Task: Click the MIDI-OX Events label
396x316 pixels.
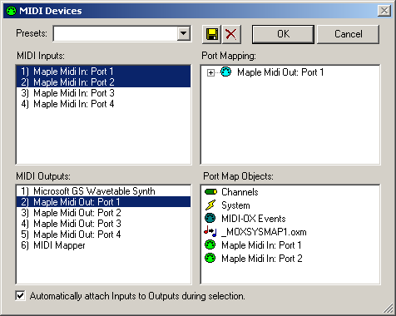Action: click(253, 219)
